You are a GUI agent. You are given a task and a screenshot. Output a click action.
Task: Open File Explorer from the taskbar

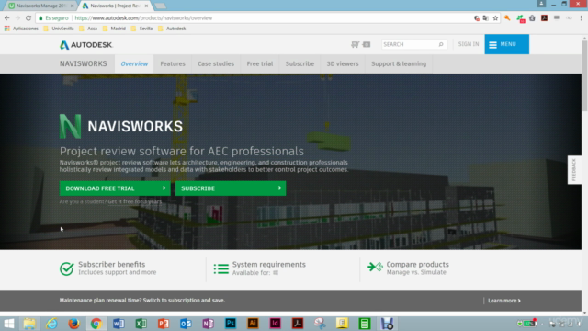29,323
